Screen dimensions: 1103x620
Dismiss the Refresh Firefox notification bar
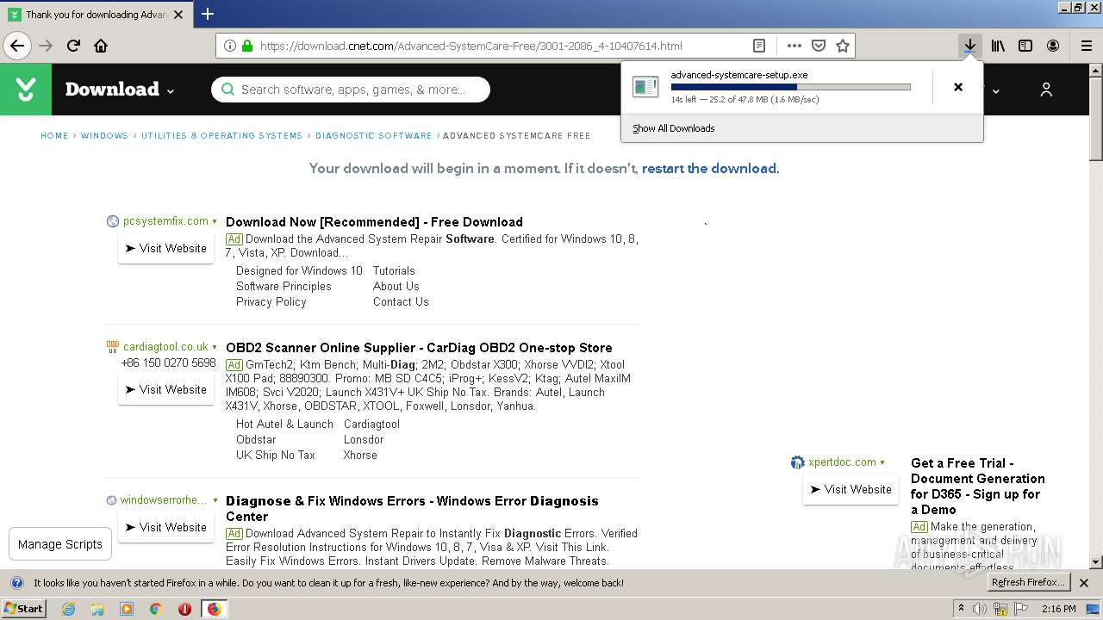(x=1084, y=583)
